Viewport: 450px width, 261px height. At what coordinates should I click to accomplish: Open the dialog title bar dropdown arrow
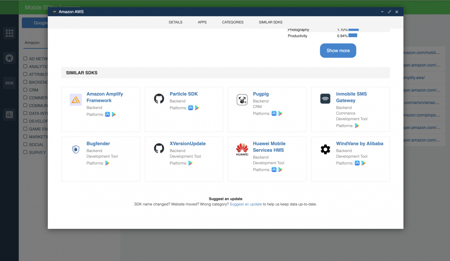tap(382, 12)
